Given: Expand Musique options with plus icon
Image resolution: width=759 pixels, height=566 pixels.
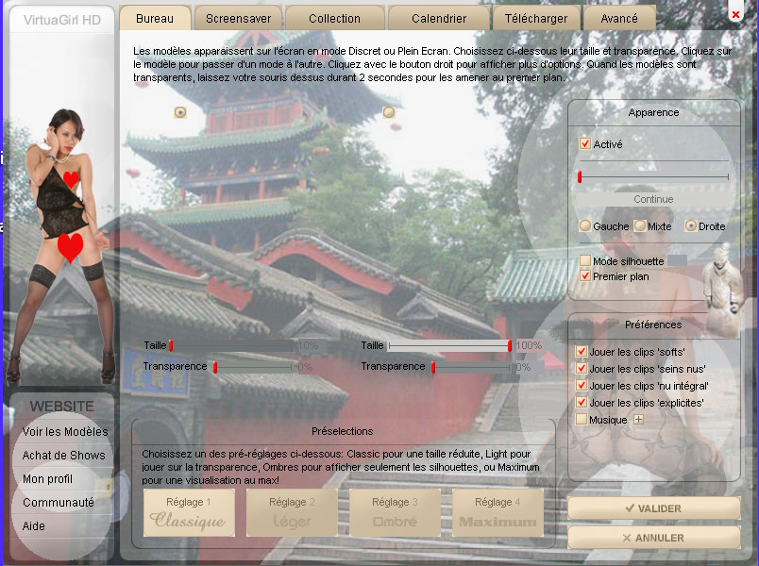Looking at the screenshot, I should 638,420.
